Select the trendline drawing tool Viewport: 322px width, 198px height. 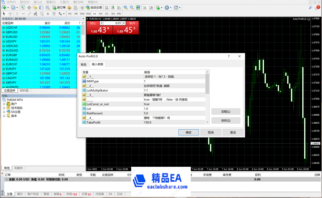29,13
